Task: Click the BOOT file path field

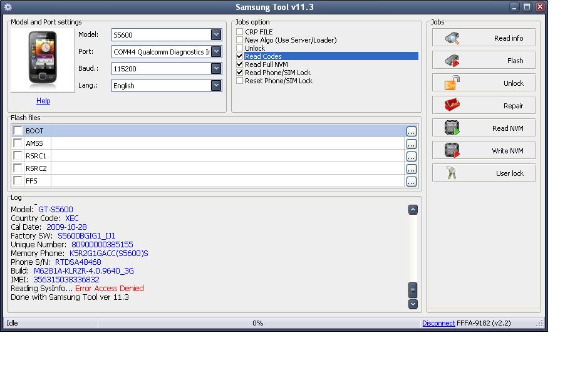Action: tap(228, 131)
